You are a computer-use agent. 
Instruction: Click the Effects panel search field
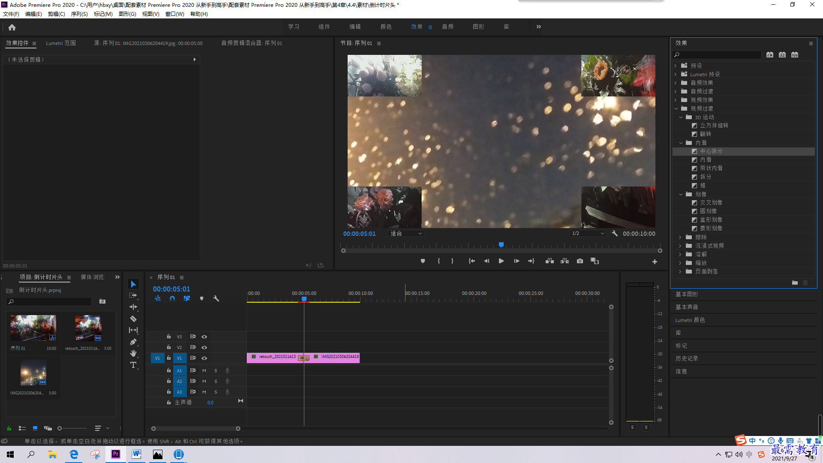coord(718,55)
